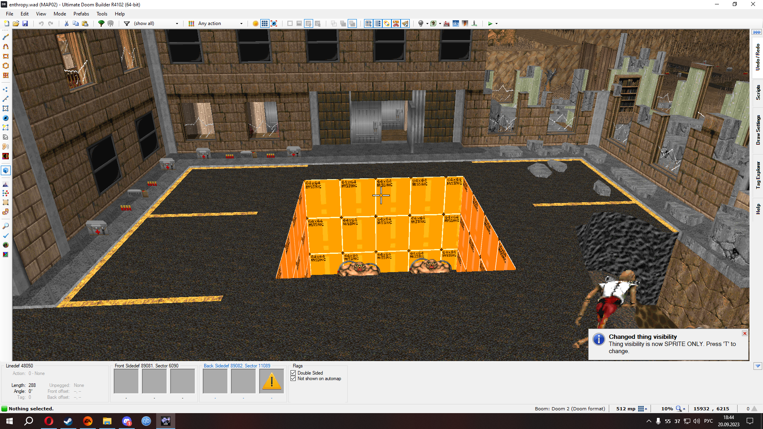Viewport: 763px width, 429px height.
Task: Click the Toggle fog icon in toolbar
Action: tap(447, 23)
